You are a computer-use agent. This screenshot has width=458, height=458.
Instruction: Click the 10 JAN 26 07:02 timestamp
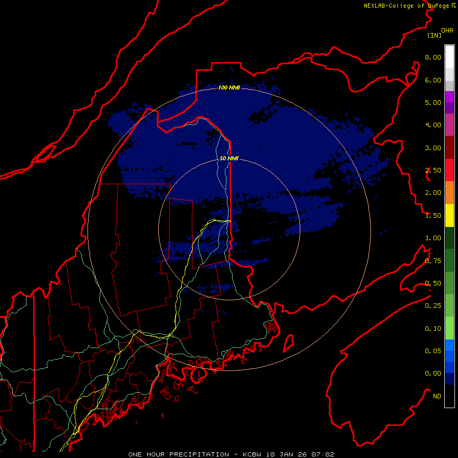tap(300, 454)
